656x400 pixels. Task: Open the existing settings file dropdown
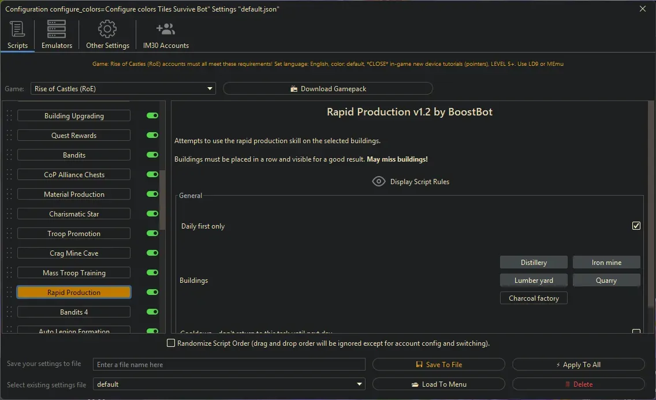tap(229, 384)
